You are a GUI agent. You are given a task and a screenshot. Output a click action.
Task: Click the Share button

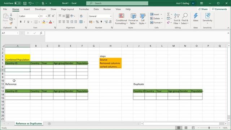pos(203,9)
